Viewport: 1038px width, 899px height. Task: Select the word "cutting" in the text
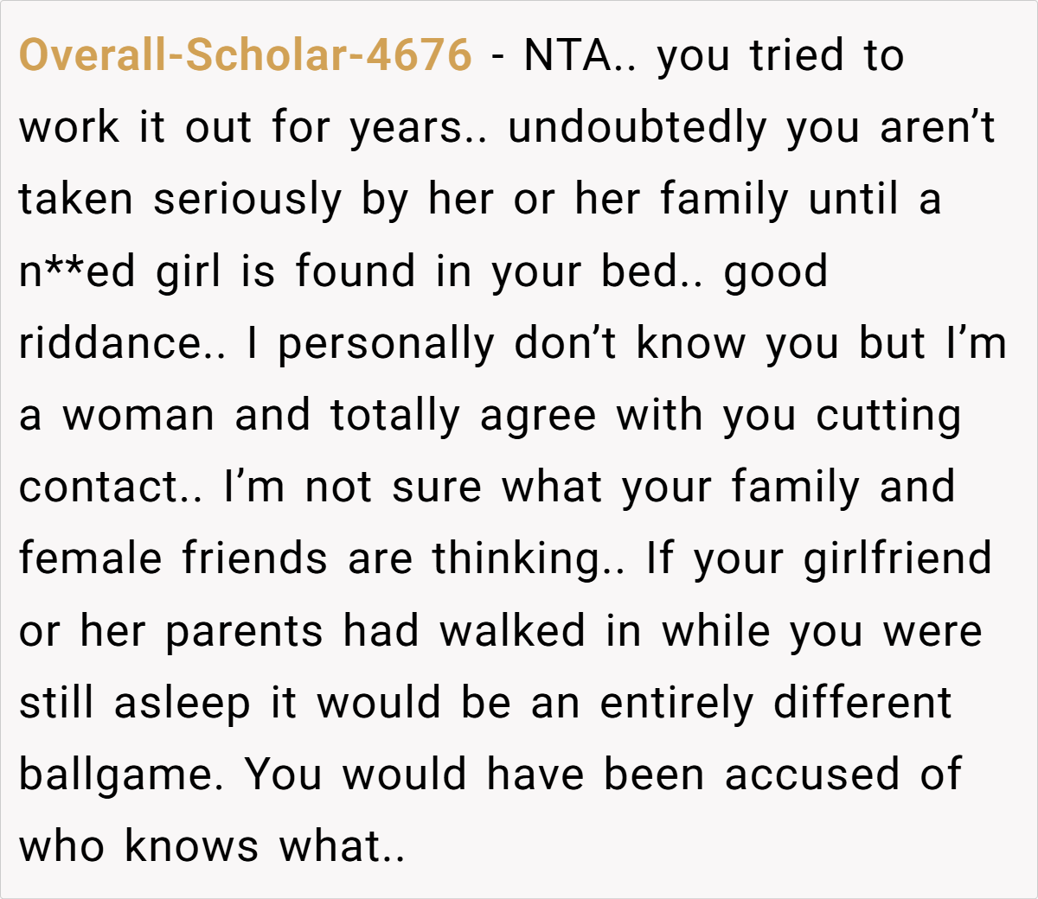(x=888, y=417)
